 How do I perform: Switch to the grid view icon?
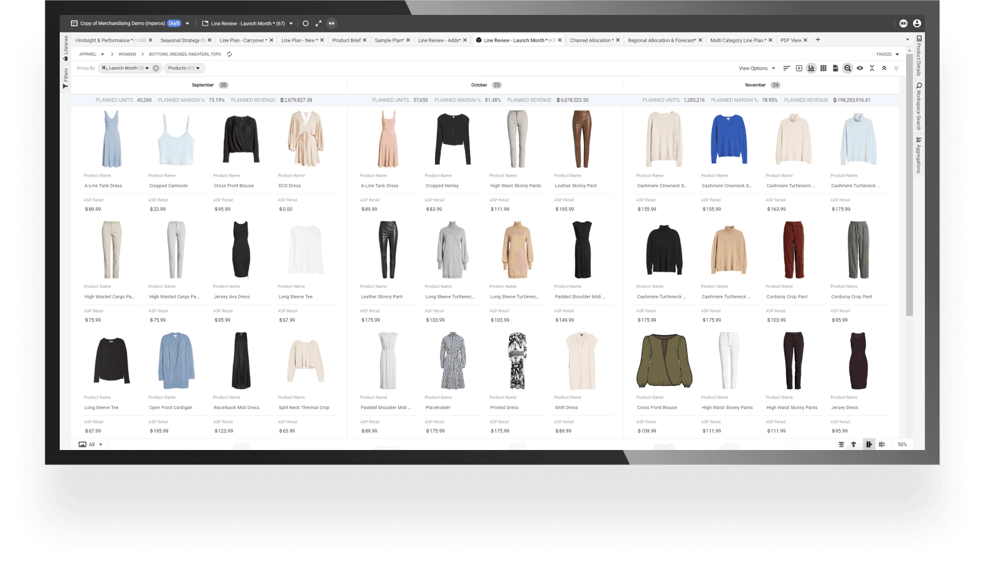(x=823, y=68)
